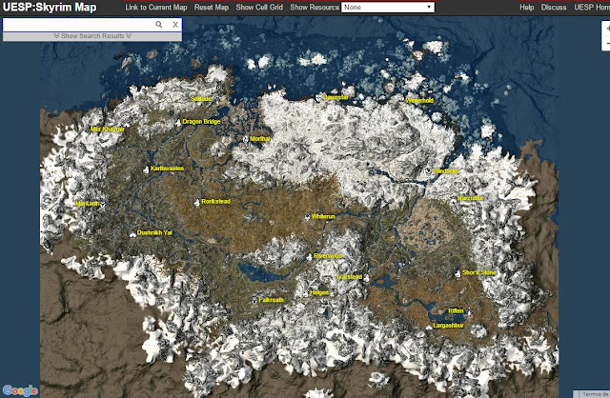Viewport: 610px width, 398px height.
Task: Go to UESP Home
Action: pos(592,7)
